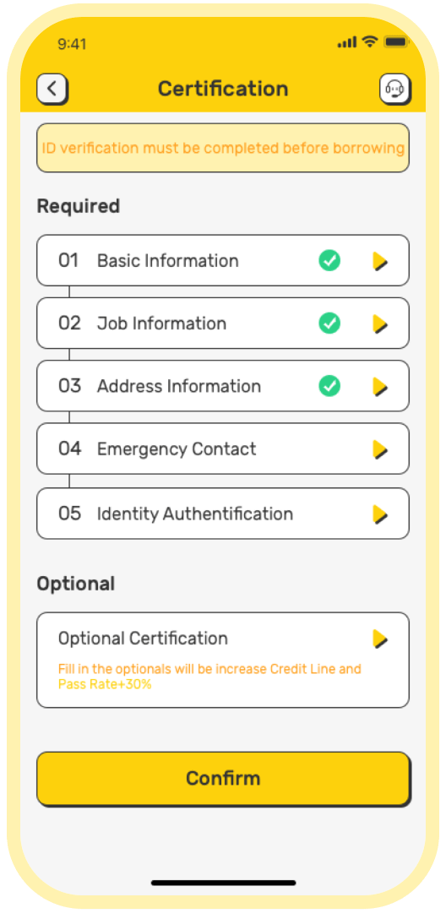This screenshot has width=446, height=919.
Task: Open the 04 Emergency Contact row
Action: tap(223, 449)
